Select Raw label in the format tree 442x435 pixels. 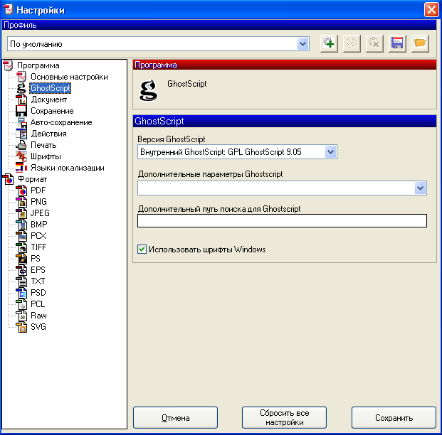pyautogui.click(x=38, y=316)
